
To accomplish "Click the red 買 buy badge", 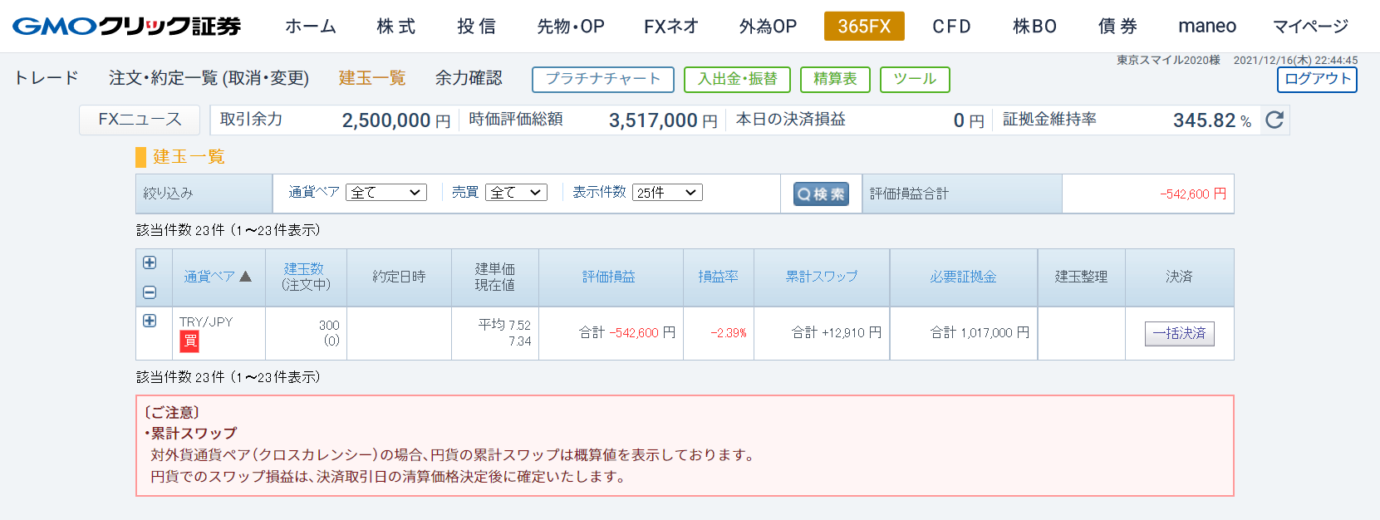I will [x=189, y=341].
